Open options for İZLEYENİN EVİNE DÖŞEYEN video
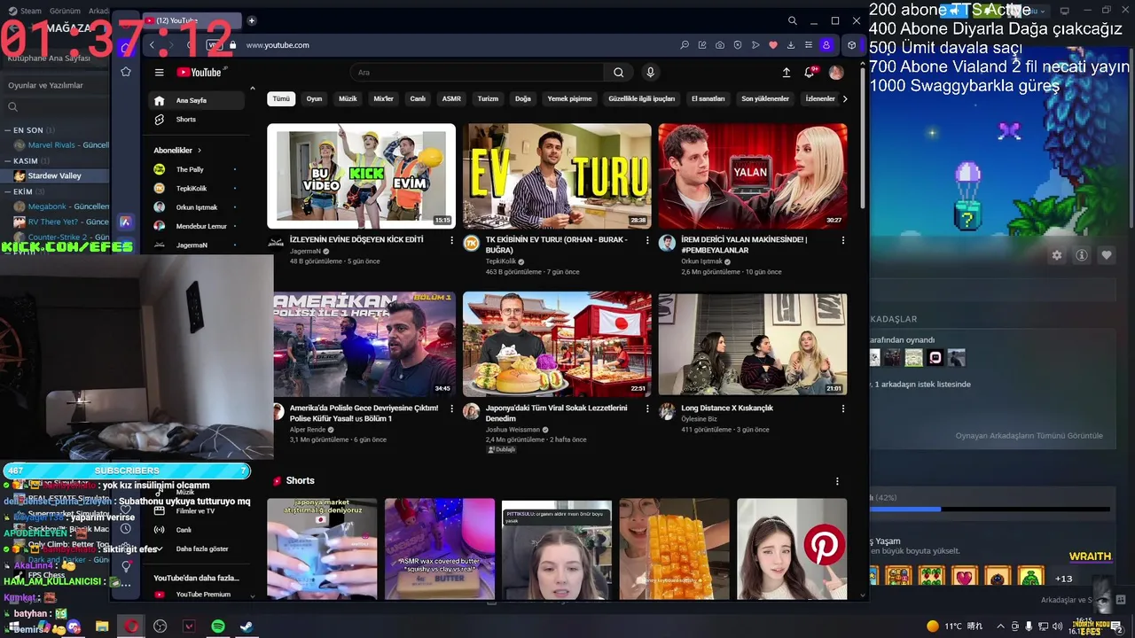The height and width of the screenshot is (638, 1135). click(451, 240)
